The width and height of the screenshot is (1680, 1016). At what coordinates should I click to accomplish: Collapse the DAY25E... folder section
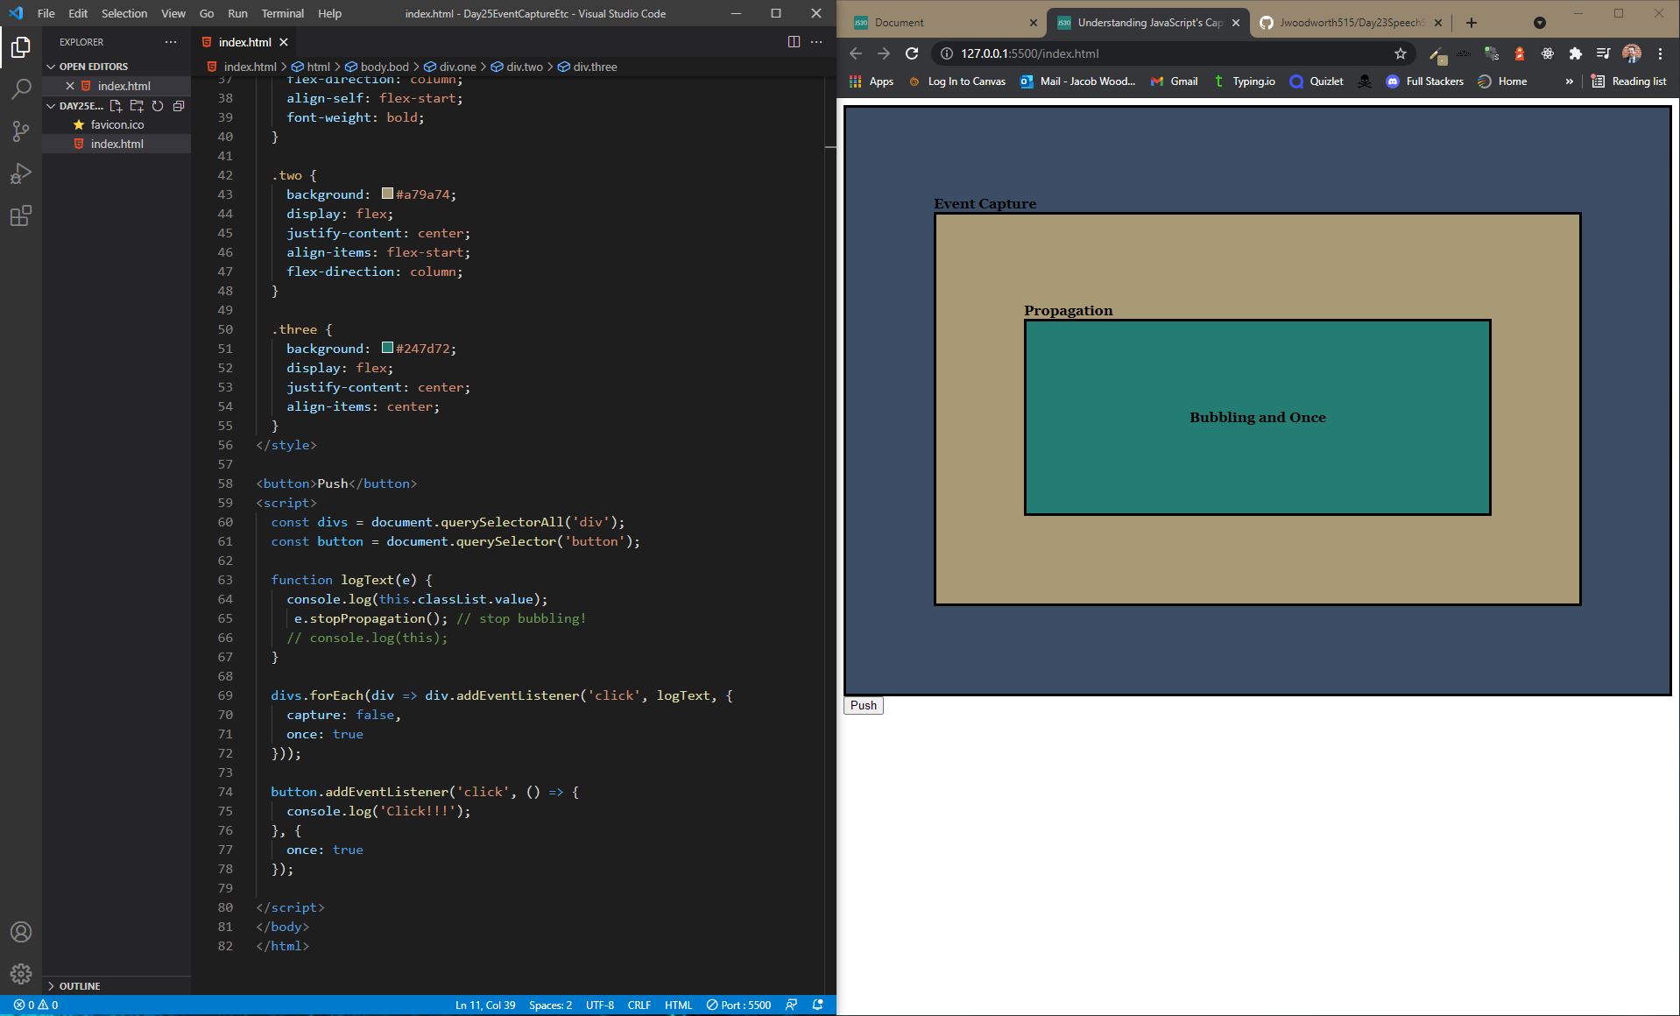tap(76, 106)
